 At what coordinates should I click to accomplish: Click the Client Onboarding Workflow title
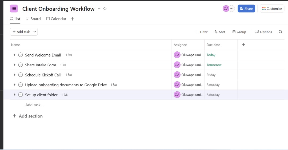pyautogui.click(x=58, y=9)
